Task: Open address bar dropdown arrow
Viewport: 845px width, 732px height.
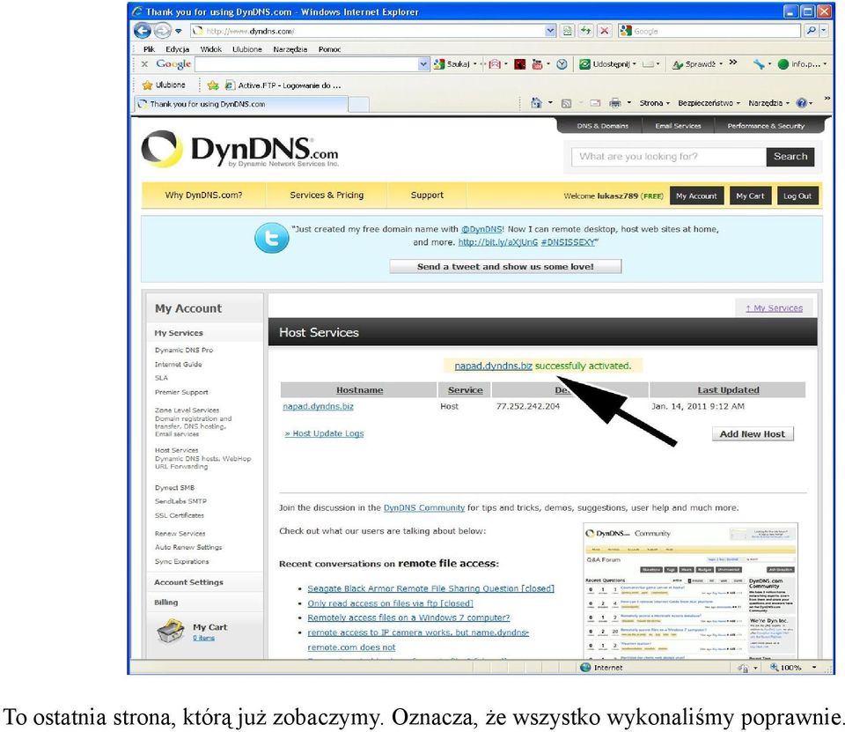Action: (x=549, y=31)
